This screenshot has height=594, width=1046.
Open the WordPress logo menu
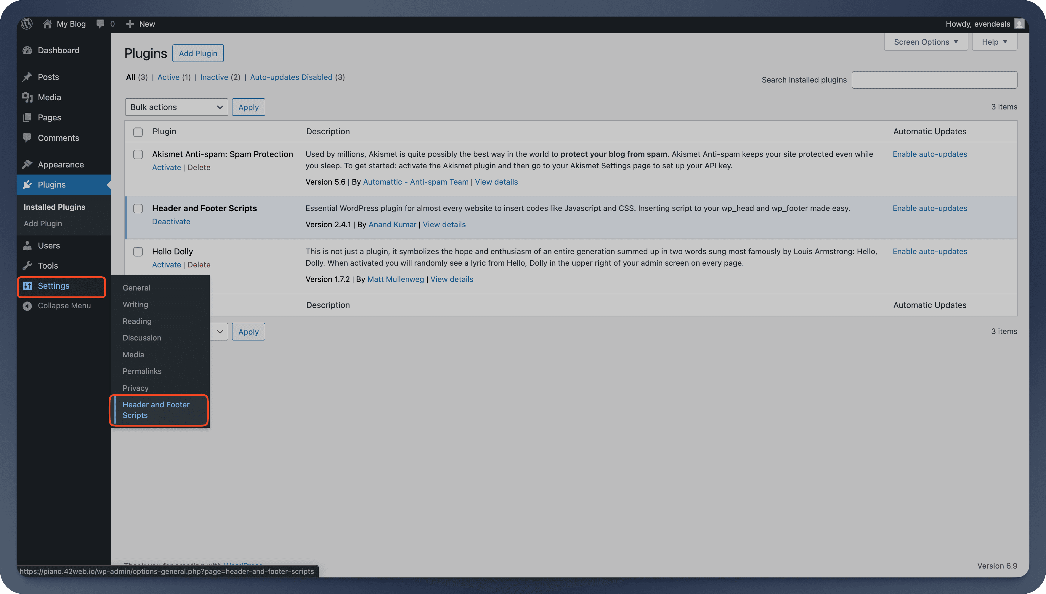tap(26, 24)
